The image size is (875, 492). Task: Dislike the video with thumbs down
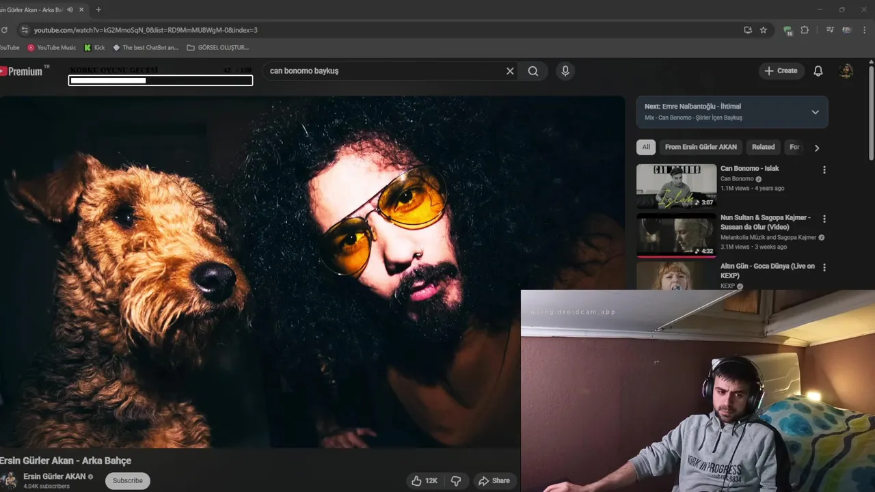(x=456, y=481)
